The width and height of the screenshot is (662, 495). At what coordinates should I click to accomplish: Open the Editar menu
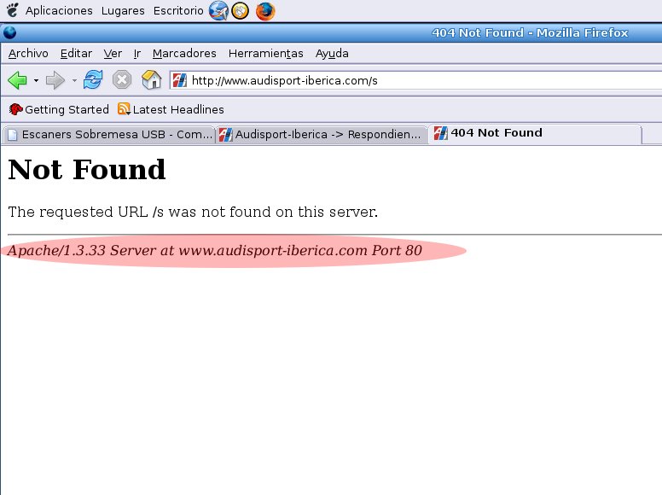76,54
